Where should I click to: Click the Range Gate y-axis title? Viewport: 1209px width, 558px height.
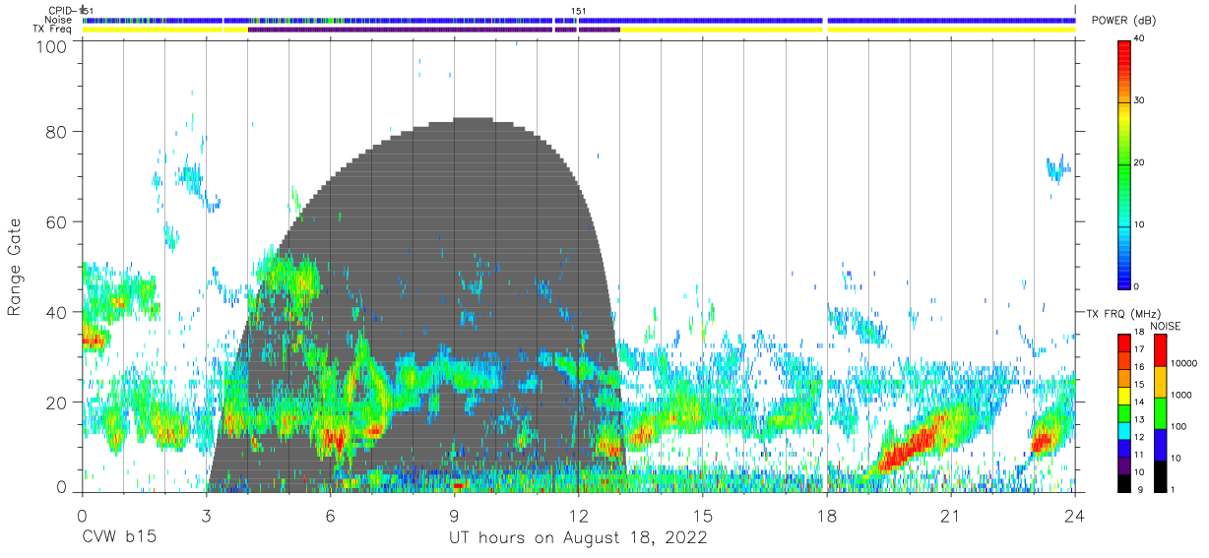(16, 268)
